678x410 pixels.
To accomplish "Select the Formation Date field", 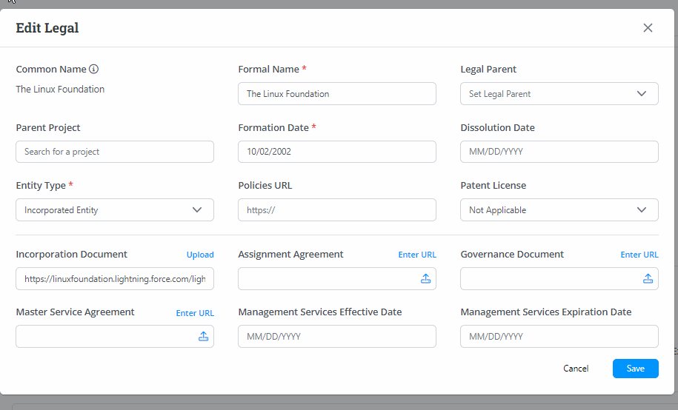I will 336,152.
